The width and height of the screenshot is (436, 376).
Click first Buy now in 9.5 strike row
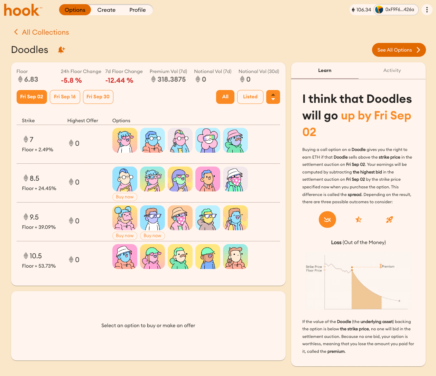coord(125,236)
